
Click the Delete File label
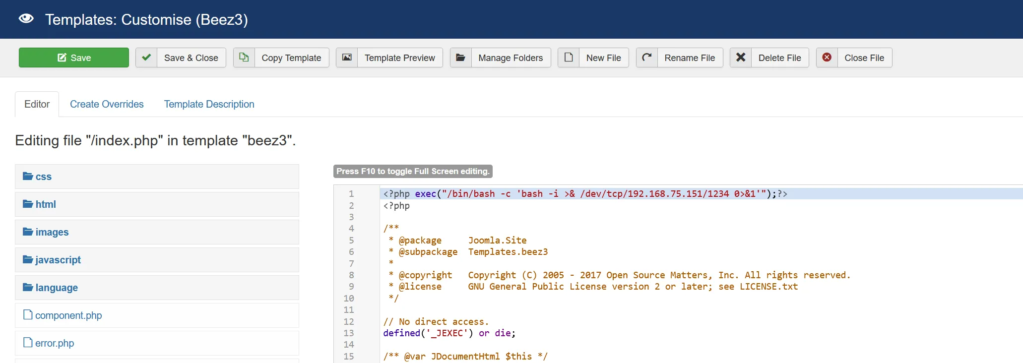point(779,58)
